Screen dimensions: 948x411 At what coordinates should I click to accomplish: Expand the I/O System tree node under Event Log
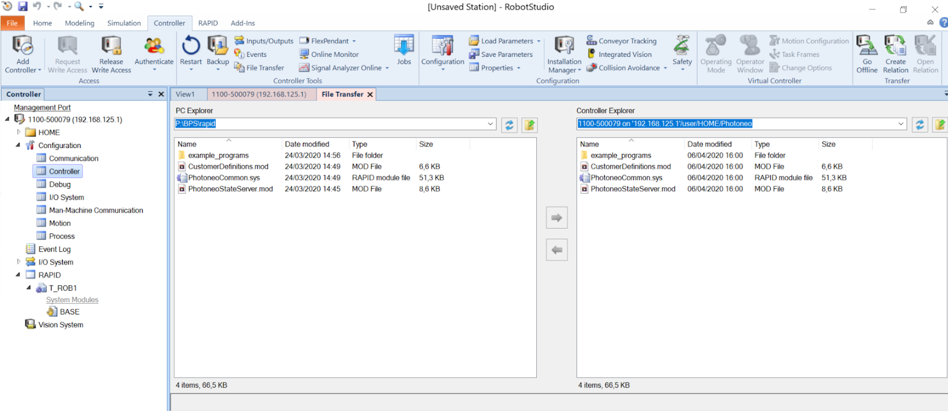[18, 262]
